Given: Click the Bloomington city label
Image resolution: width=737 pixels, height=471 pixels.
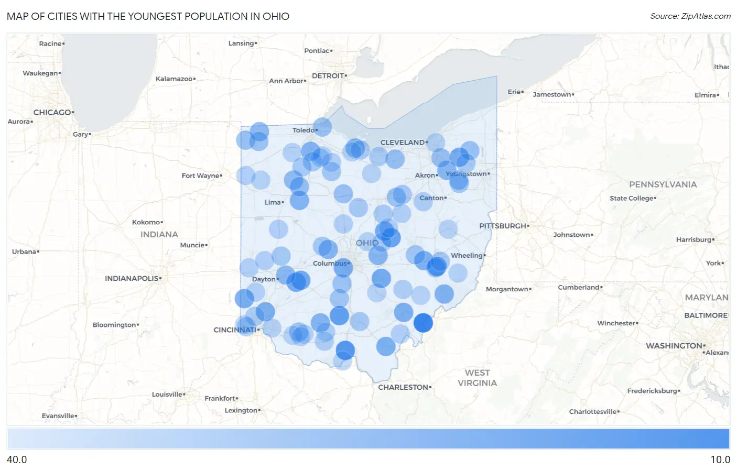Looking at the screenshot, I should 114,325.
